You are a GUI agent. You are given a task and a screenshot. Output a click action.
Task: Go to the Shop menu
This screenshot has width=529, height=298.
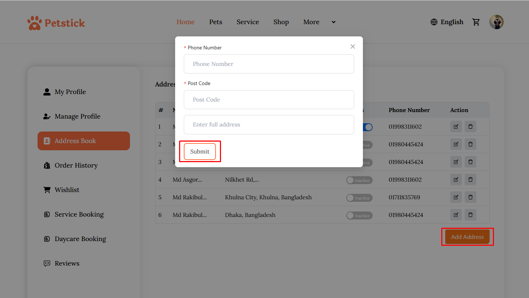pyautogui.click(x=281, y=22)
